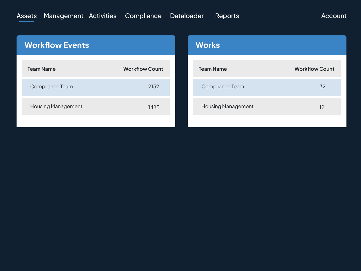The height and width of the screenshot is (271, 361).
Task: Sort Workflow Events by Workflow Count header
Action: [143, 69]
